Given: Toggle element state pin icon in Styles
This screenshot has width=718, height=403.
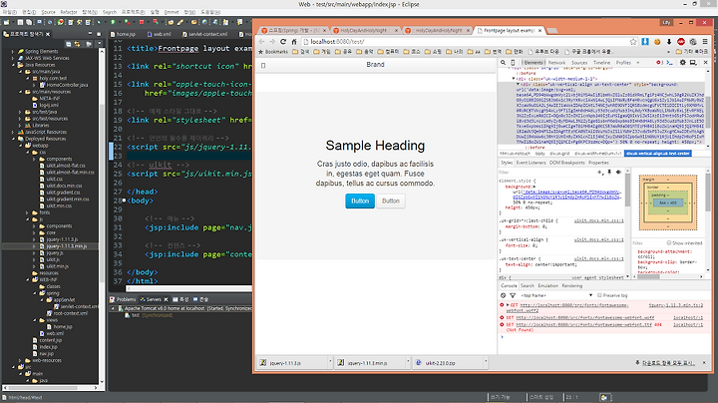Looking at the screenshot, I should [x=609, y=173].
